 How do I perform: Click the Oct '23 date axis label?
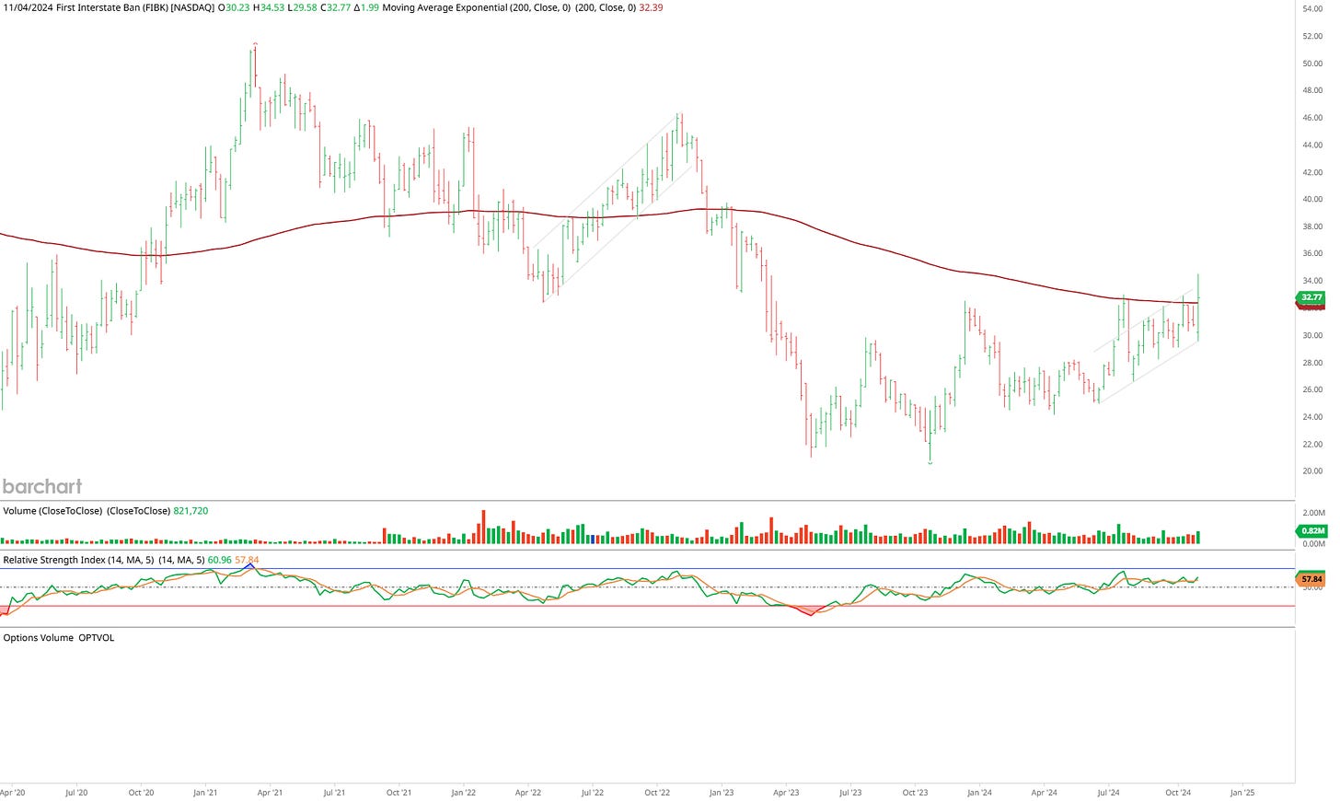pyautogui.click(x=915, y=792)
